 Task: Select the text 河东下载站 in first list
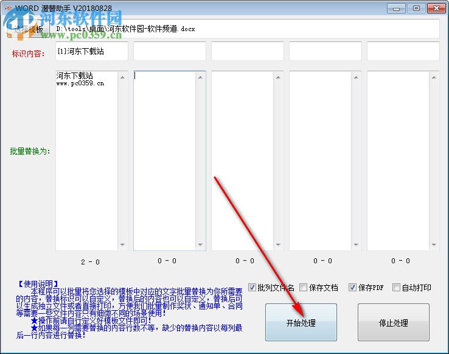75,76
